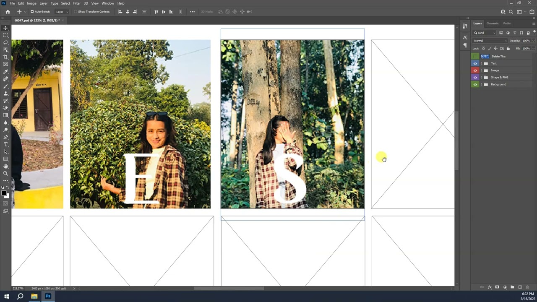Select the Clone Stamp tool

point(5,94)
